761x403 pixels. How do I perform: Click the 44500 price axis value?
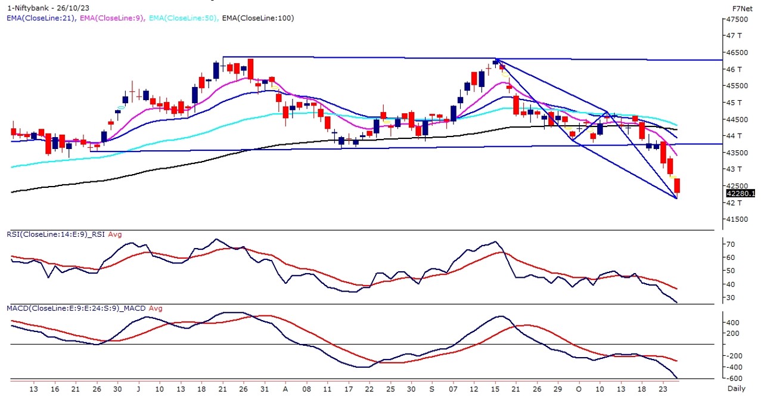point(737,119)
